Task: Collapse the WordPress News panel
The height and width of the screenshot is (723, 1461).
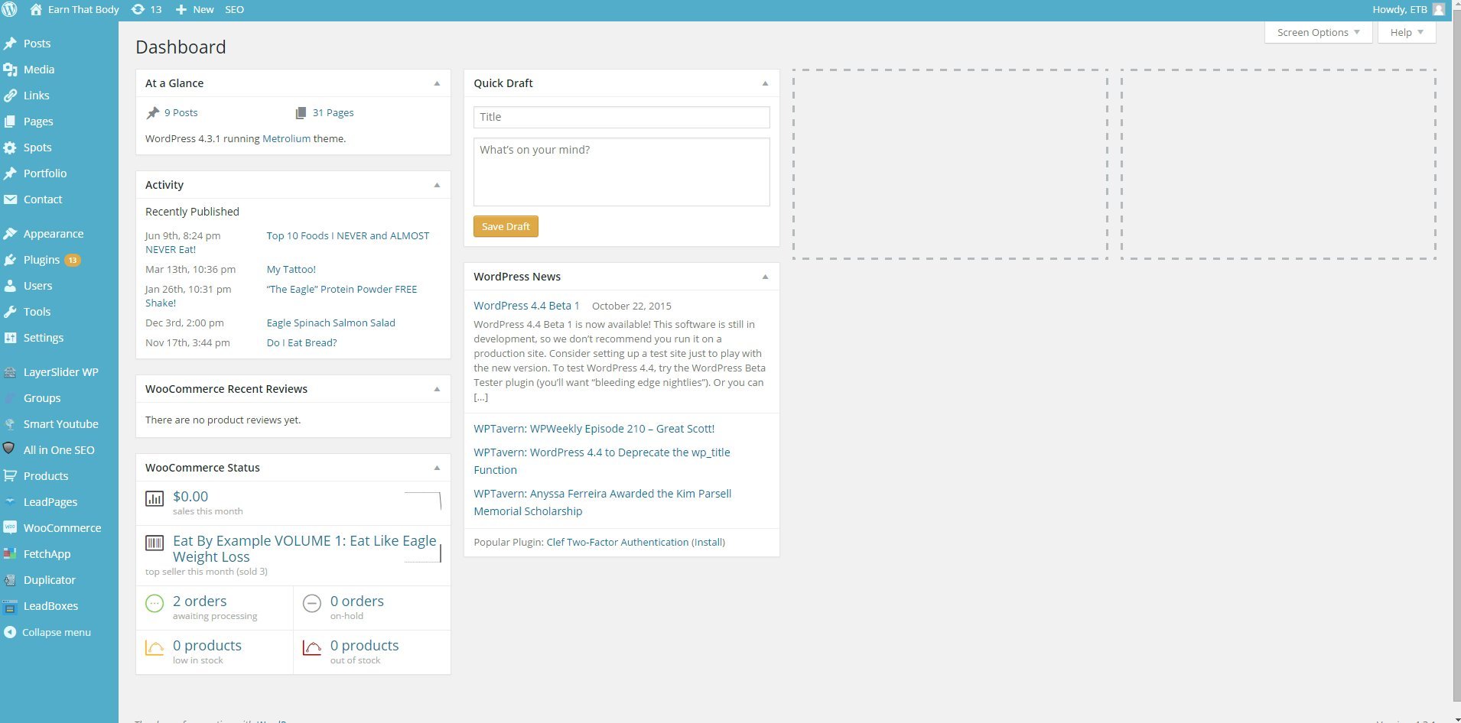Action: [765, 277]
